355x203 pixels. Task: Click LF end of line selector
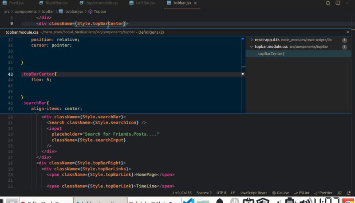click(233, 193)
